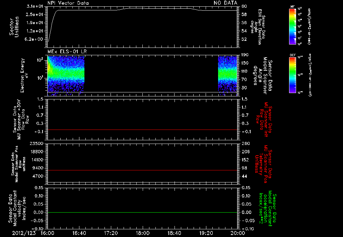343x237 pixels.
Task: Click the red 'MU Scanner Int Raw Data' label
Action: pos(264,120)
